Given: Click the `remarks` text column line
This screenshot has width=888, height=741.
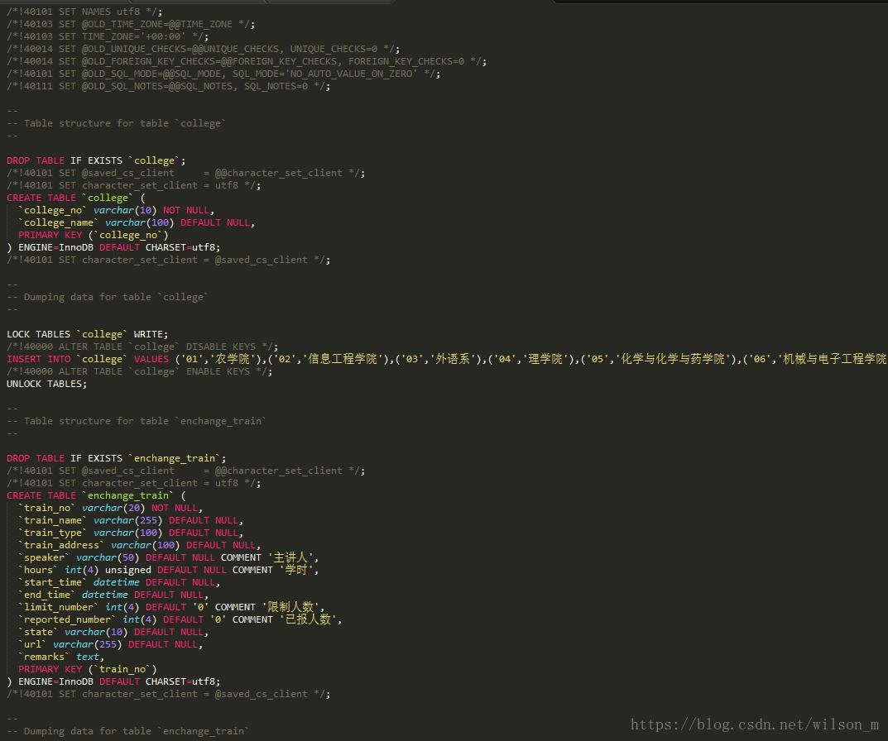Looking at the screenshot, I should pyautogui.click(x=61, y=657).
